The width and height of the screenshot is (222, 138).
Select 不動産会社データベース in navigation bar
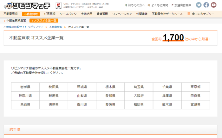pyautogui.click(x=167, y=14)
